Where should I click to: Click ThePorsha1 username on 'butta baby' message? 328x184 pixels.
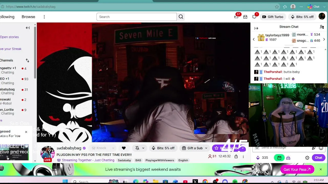273,72
